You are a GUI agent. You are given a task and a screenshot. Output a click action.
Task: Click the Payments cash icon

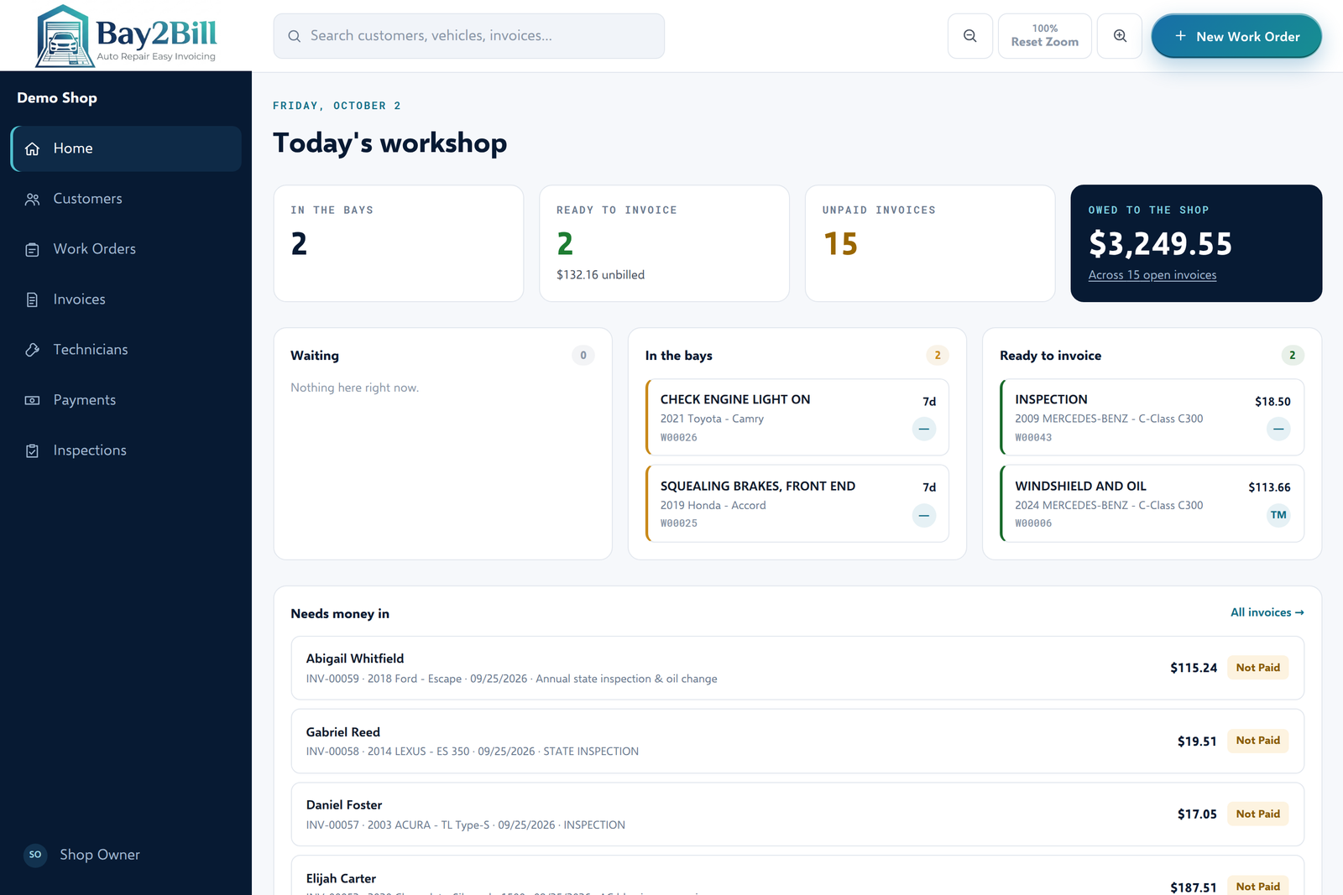(32, 400)
